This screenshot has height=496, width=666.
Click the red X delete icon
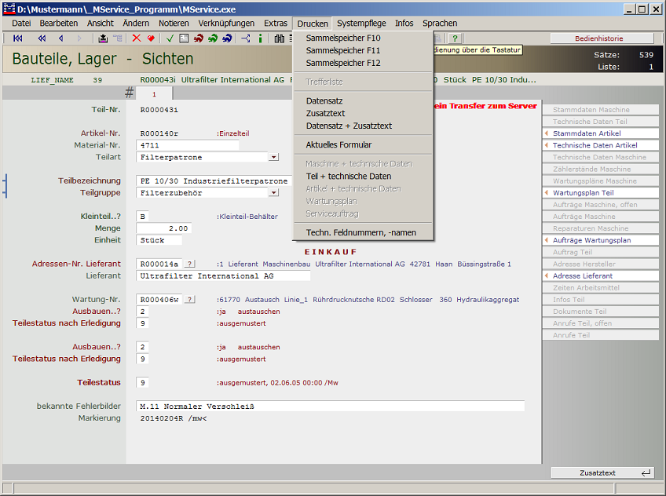tap(137, 38)
